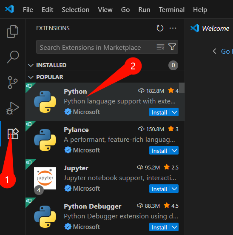Click recommended ribbon on Python extension
Viewport: 233px width, 235px height.
29,86
